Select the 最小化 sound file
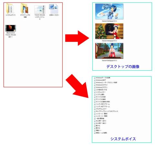This screenshot has width=155, height=146. pyautogui.click(x=97, y=126)
